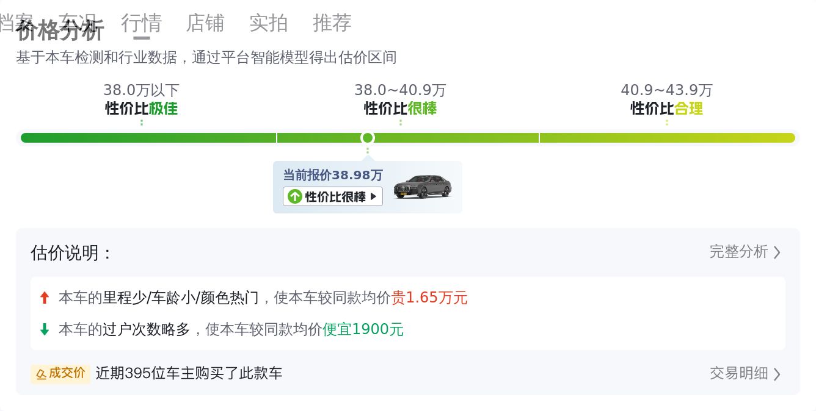Image resolution: width=816 pixels, height=411 pixels.
Task: Open 交易明细 via its chevron arrow
Action: pos(777,373)
